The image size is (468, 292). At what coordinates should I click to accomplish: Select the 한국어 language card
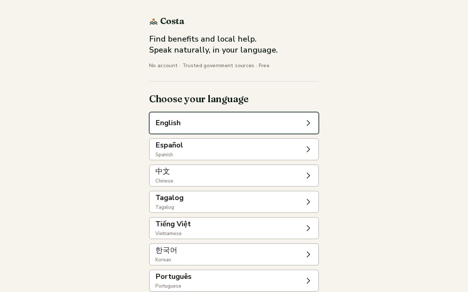(234, 254)
